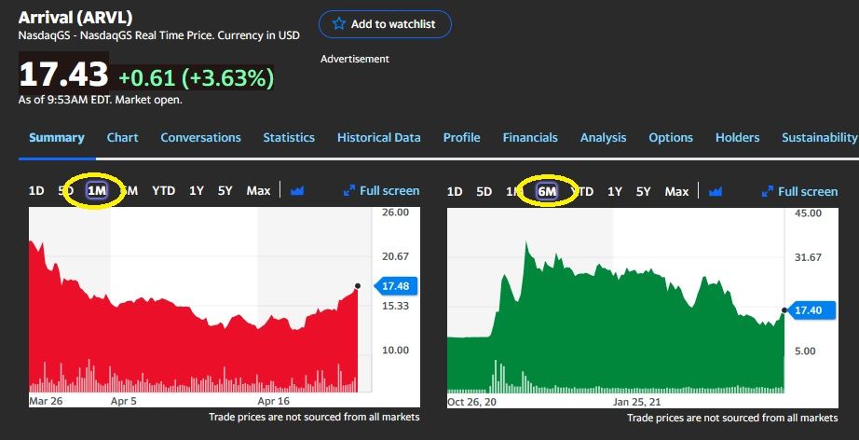The width and height of the screenshot is (859, 440).
Task: Click the current price 17.43
Action: 63,76
